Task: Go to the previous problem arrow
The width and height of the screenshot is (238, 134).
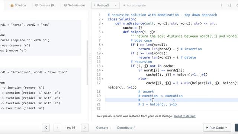Action: (x=57, y=128)
